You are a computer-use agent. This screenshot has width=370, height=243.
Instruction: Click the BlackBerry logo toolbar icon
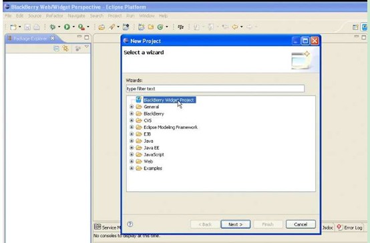click(181, 27)
